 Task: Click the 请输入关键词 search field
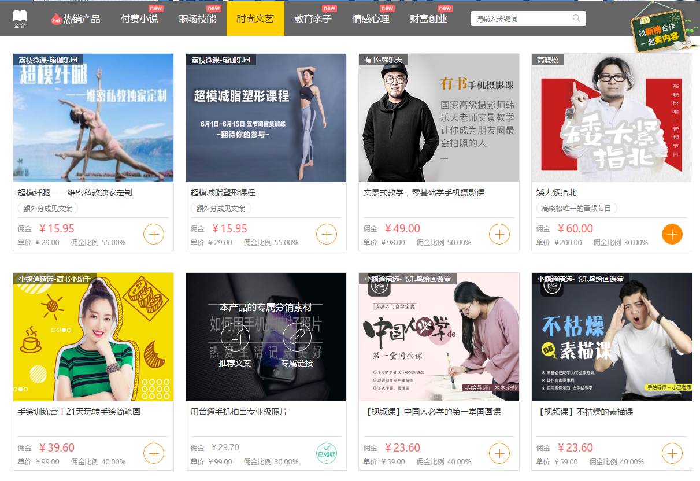pyautogui.click(x=522, y=18)
